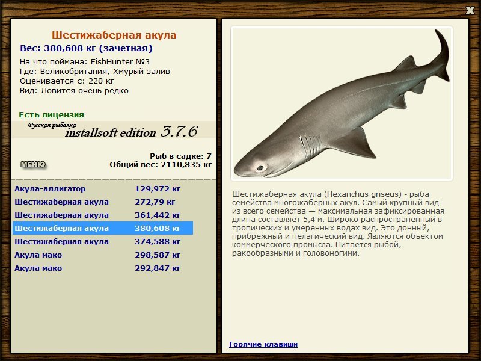481x361 pixels.
Task: Select Шестижаберная акула weighing 374,588 кг
Action: point(103,241)
